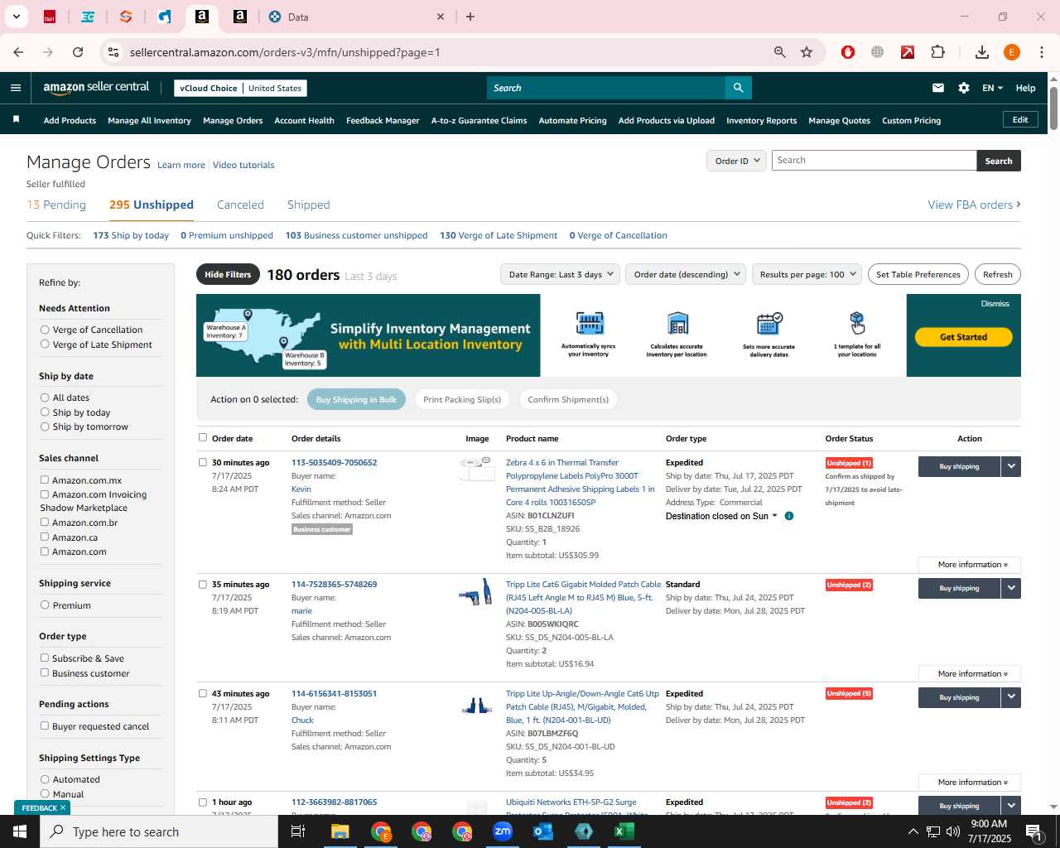
Task: Click the search magnifier button in header
Action: (x=738, y=88)
